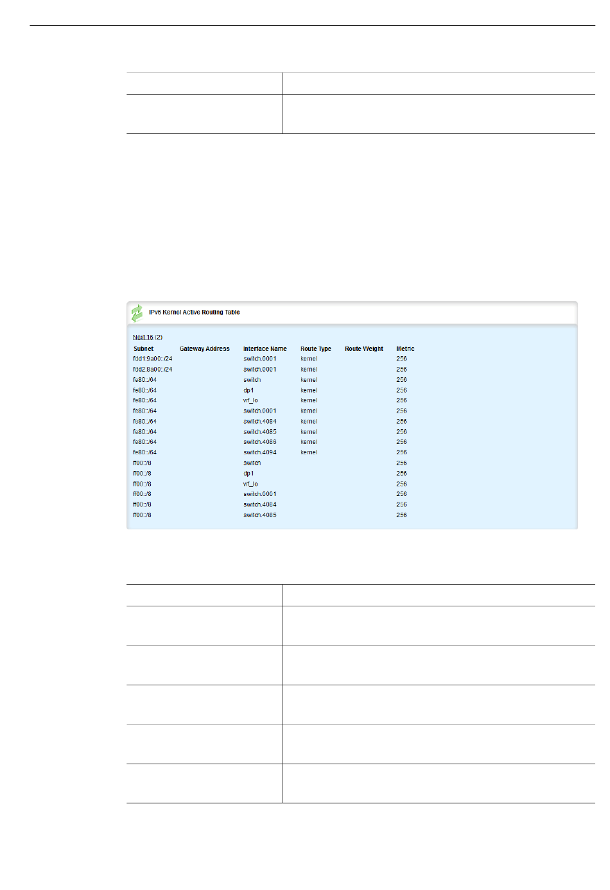
Task: Click ff00::/8 subnet in the switch.0001 row
Action: click(142, 494)
